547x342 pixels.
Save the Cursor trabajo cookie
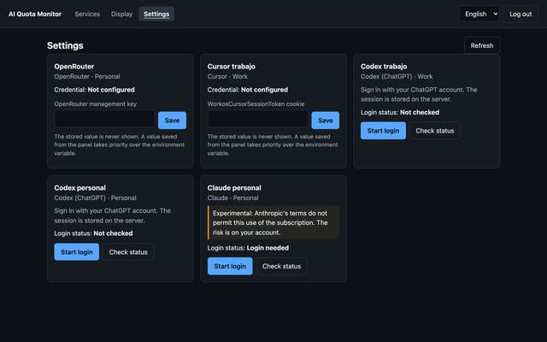(325, 121)
